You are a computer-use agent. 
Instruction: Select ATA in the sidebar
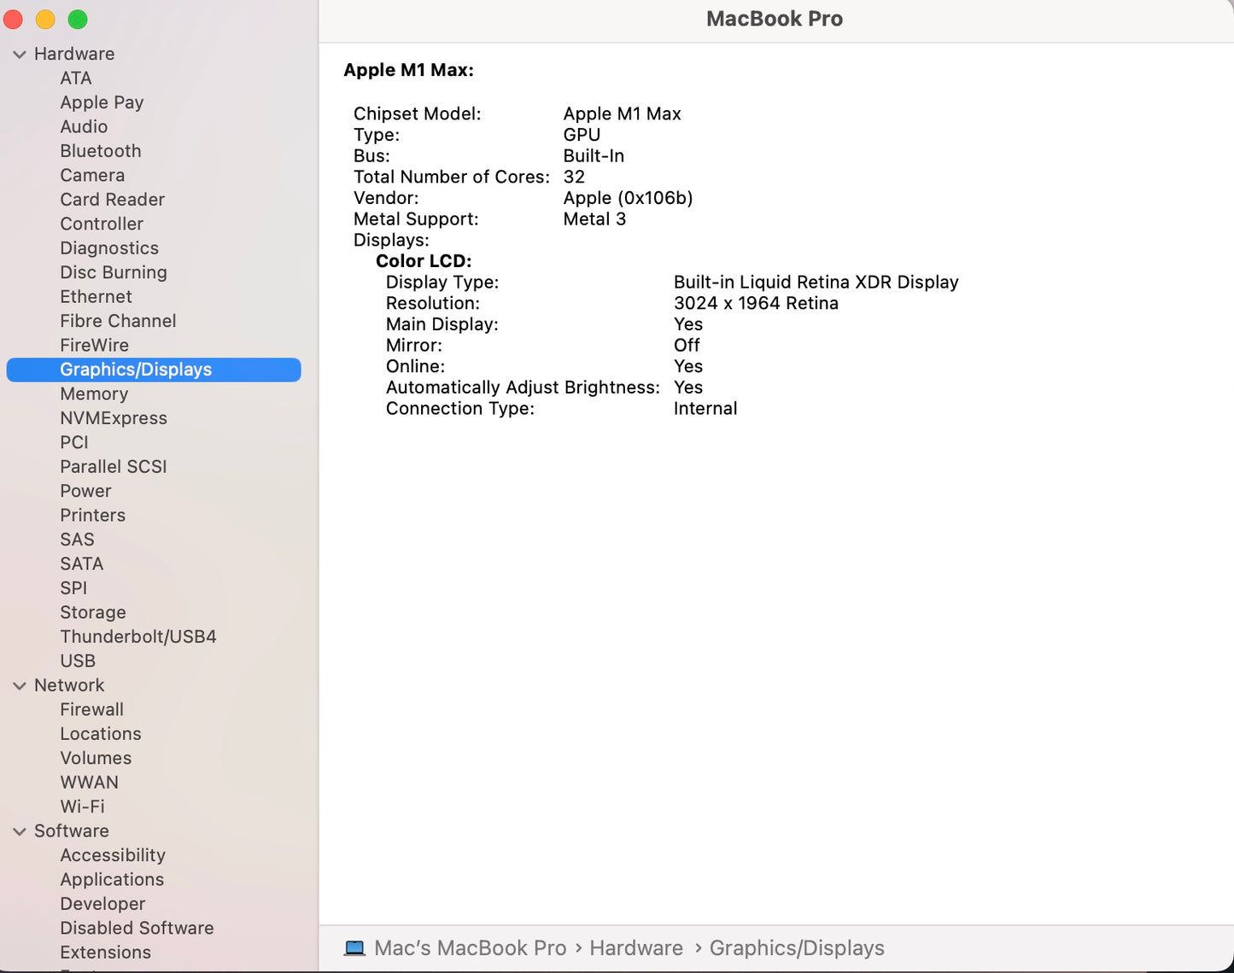pyautogui.click(x=76, y=79)
